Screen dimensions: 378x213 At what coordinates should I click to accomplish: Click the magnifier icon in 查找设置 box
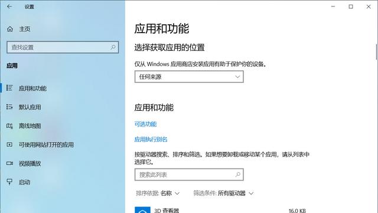[113, 47]
